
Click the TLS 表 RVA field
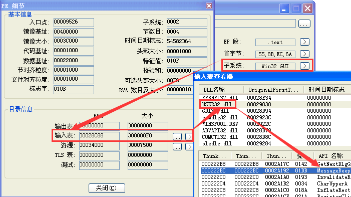pos(99,155)
